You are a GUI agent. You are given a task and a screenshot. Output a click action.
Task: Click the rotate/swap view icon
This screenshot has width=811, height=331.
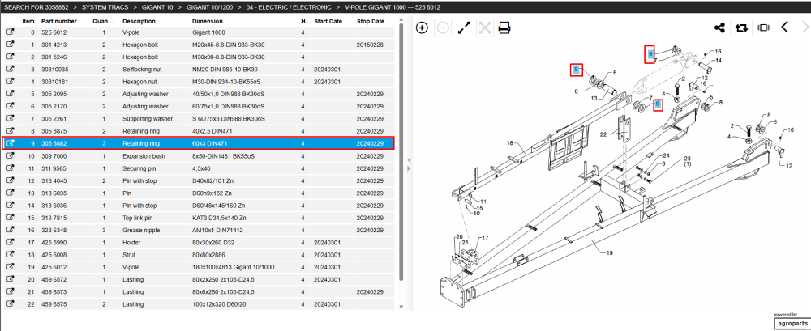(x=741, y=28)
